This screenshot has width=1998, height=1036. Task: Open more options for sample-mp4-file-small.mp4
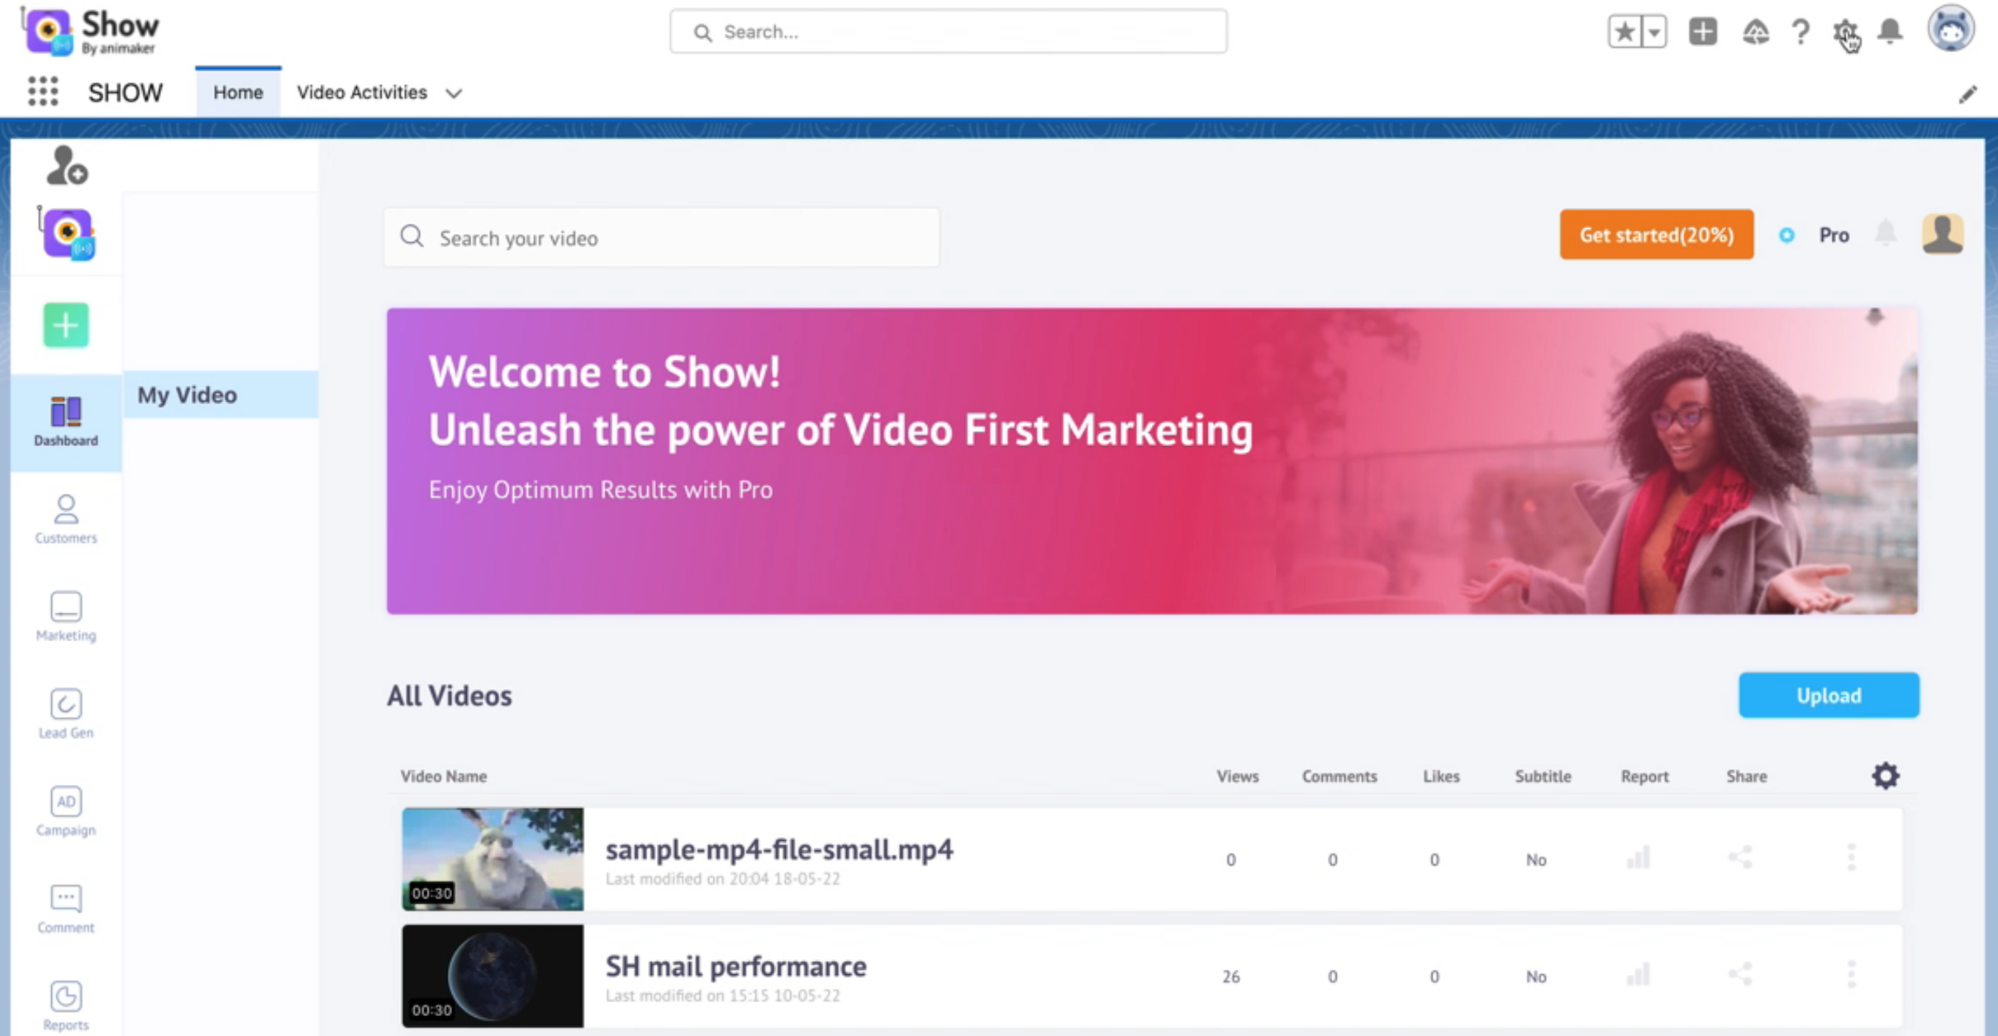tap(1852, 858)
